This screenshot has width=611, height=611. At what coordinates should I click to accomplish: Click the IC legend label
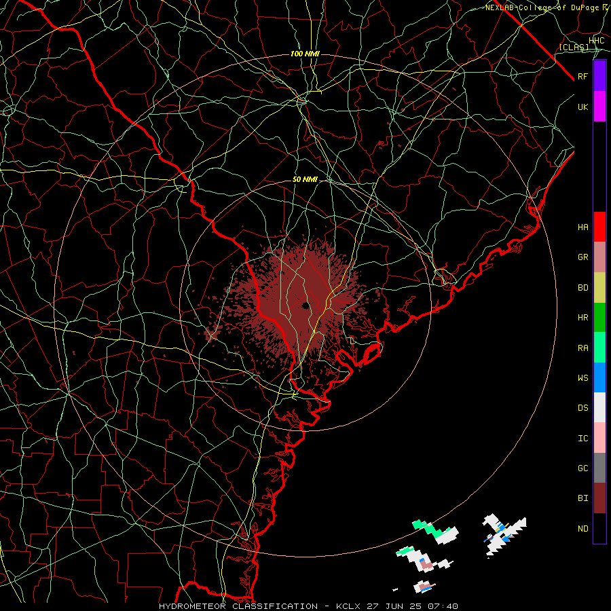click(582, 439)
